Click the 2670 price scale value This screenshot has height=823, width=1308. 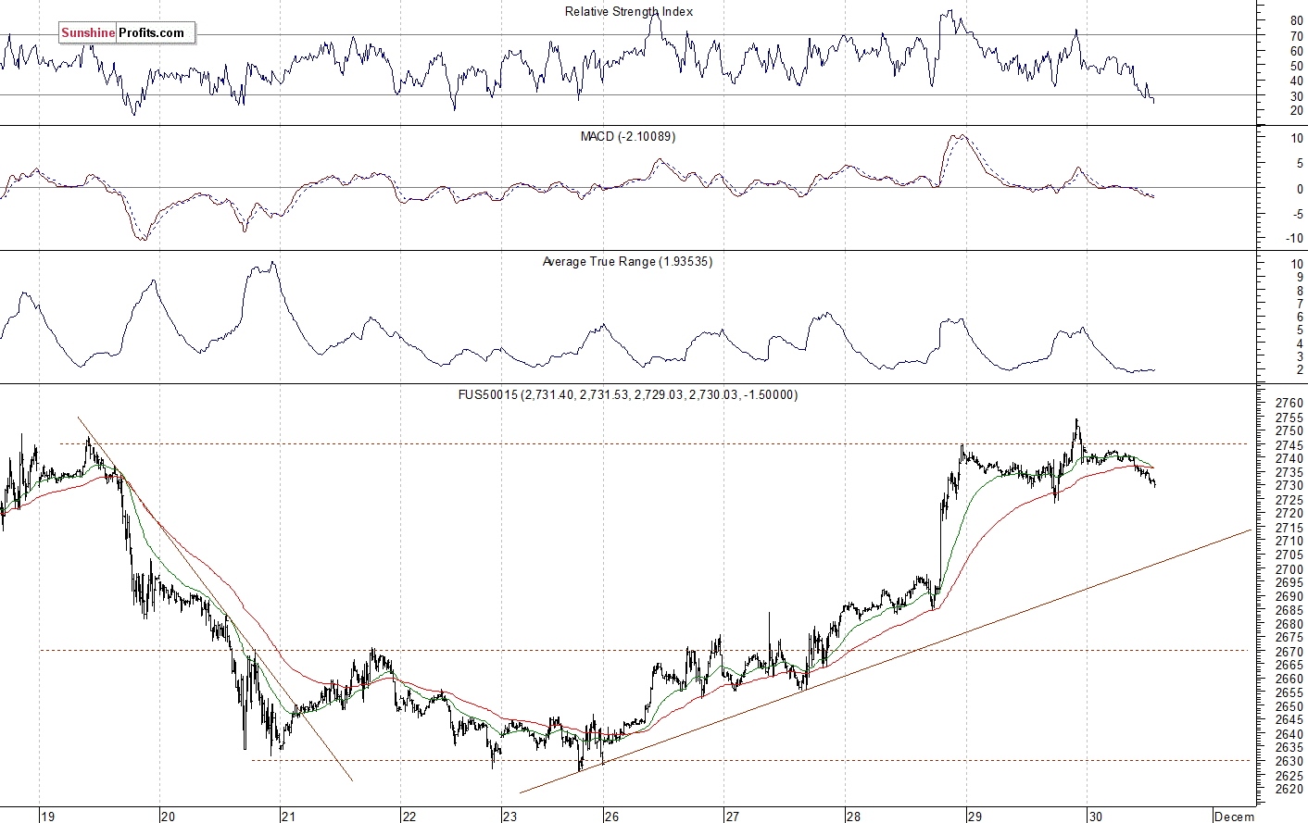click(x=1289, y=652)
